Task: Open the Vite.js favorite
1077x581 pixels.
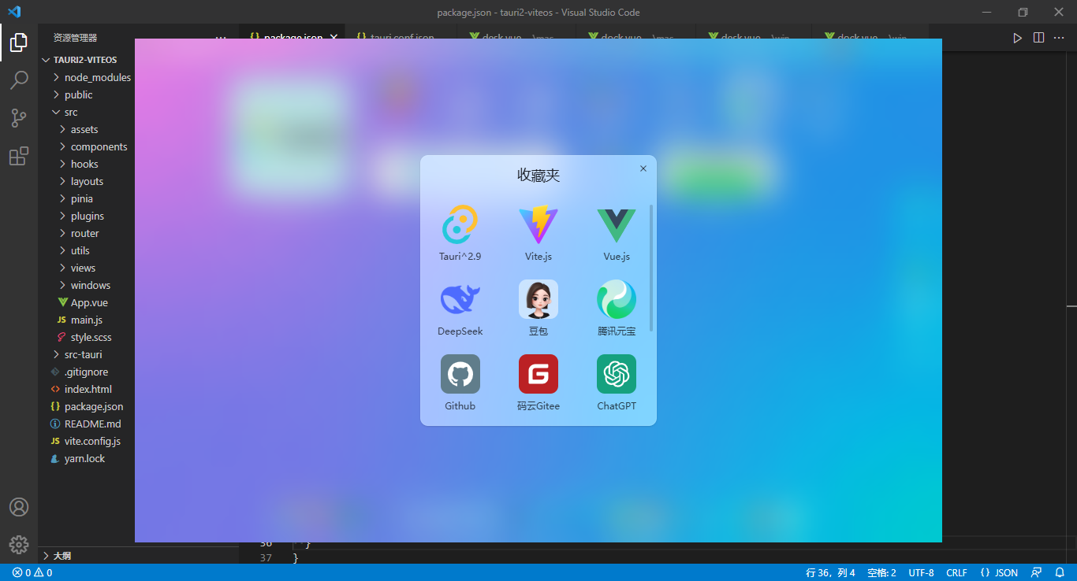Action: click(538, 233)
